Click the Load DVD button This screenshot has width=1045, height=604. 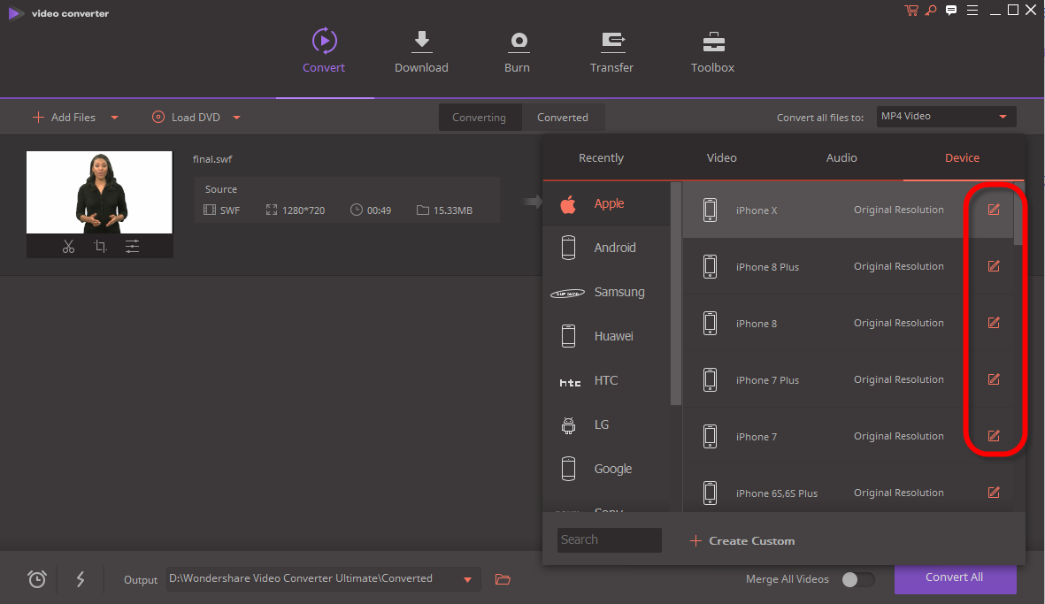click(x=186, y=118)
